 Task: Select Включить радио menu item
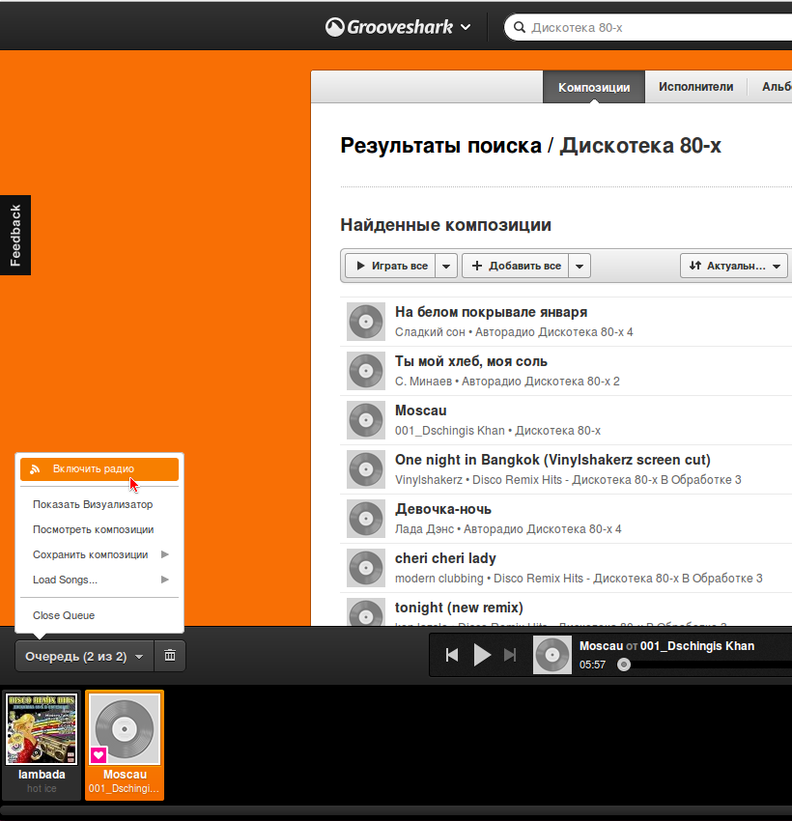[x=99, y=469]
